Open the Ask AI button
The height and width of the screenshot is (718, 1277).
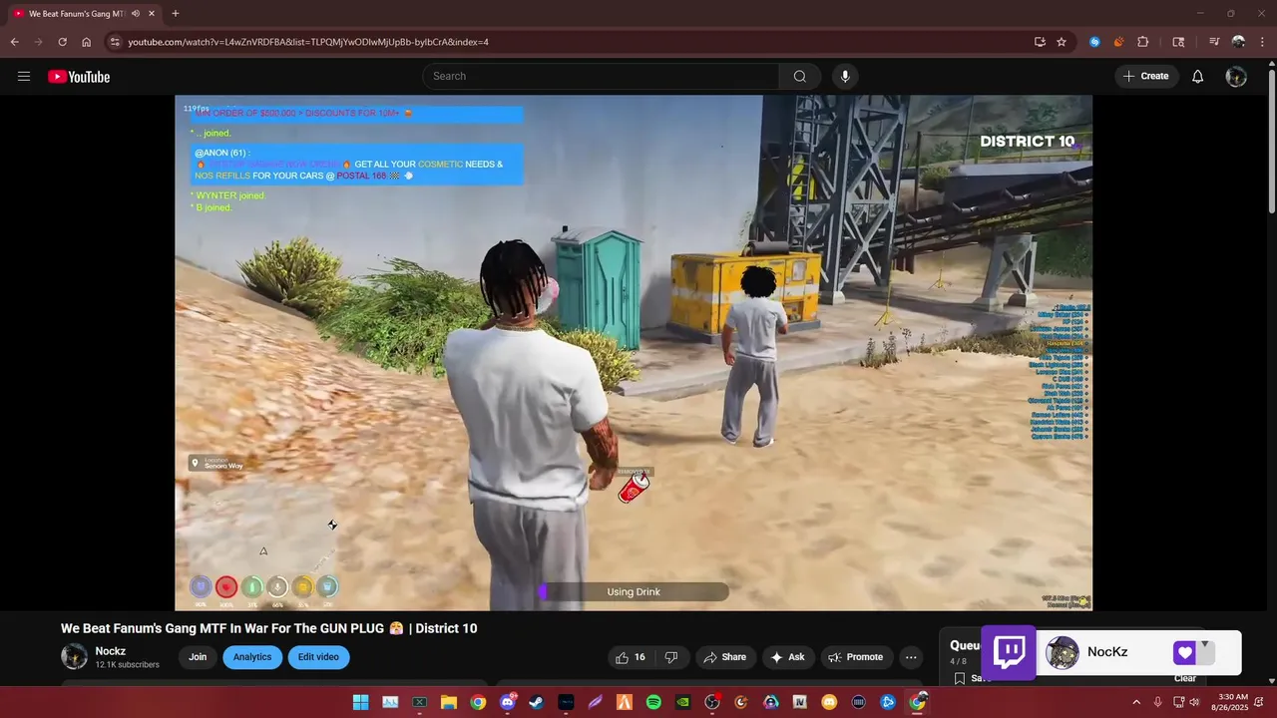(787, 657)
